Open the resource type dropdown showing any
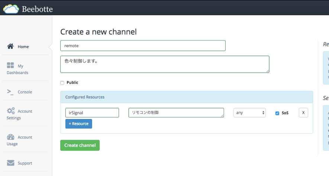 click(249, 113)
